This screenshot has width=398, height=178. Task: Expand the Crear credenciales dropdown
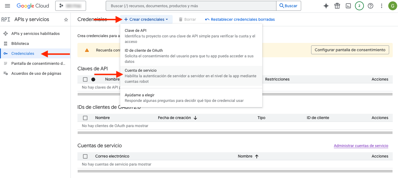pyautogui.click(x=146, y=19)
